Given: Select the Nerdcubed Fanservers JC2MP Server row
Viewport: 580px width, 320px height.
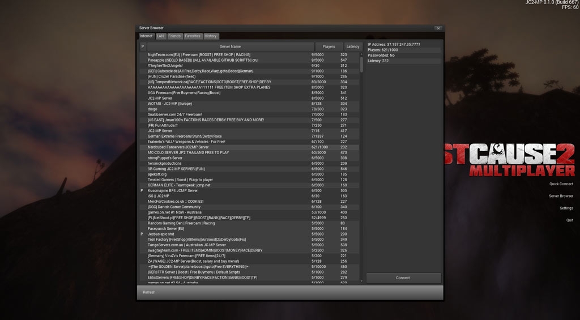Looking at the screenshot, I should (227, 147).
